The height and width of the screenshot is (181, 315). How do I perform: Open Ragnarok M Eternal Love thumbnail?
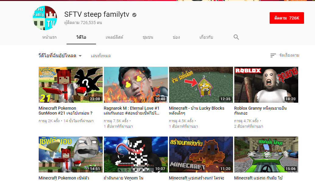point(136,85)
